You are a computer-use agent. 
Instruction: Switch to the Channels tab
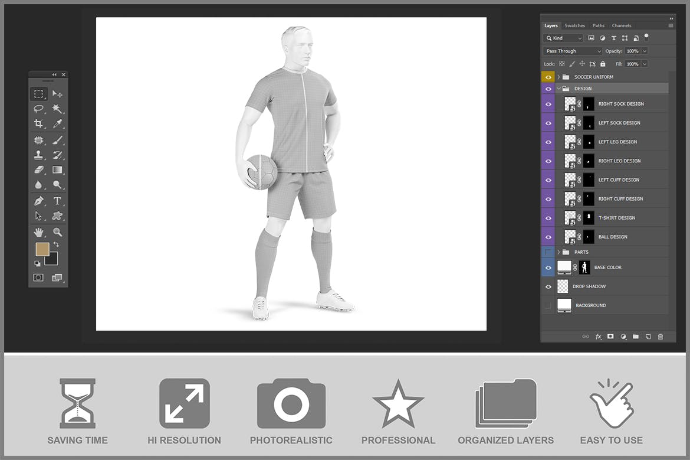click(x=622, y=25)
